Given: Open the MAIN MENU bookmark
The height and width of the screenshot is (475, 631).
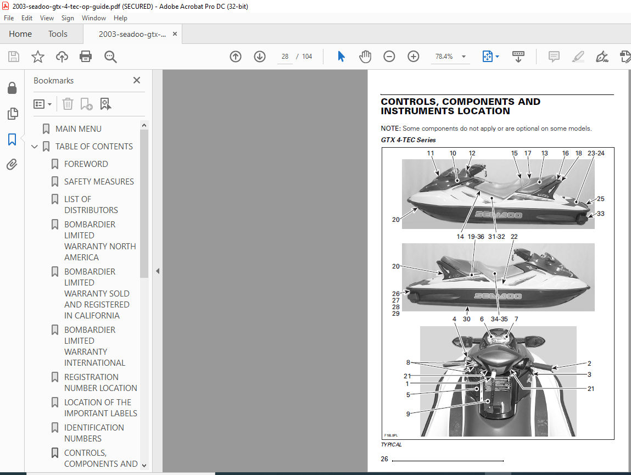Looking at the screenshot, I should pyautogui.click(x=78, y=129).
